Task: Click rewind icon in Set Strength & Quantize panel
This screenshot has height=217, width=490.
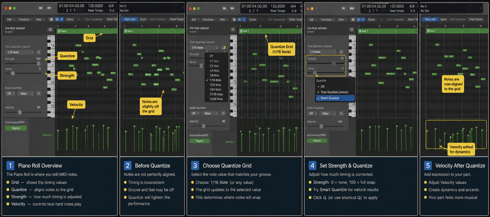Action: (343, 8)
